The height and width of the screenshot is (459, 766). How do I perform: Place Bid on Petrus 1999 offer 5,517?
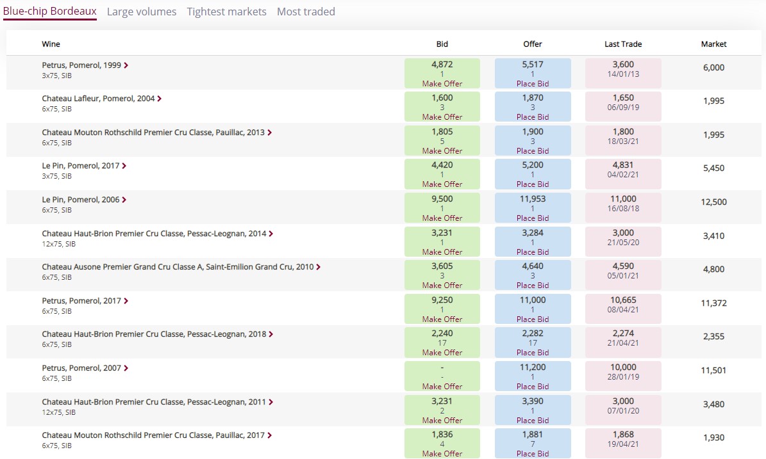pyautogui.click(x=533, y=84)
